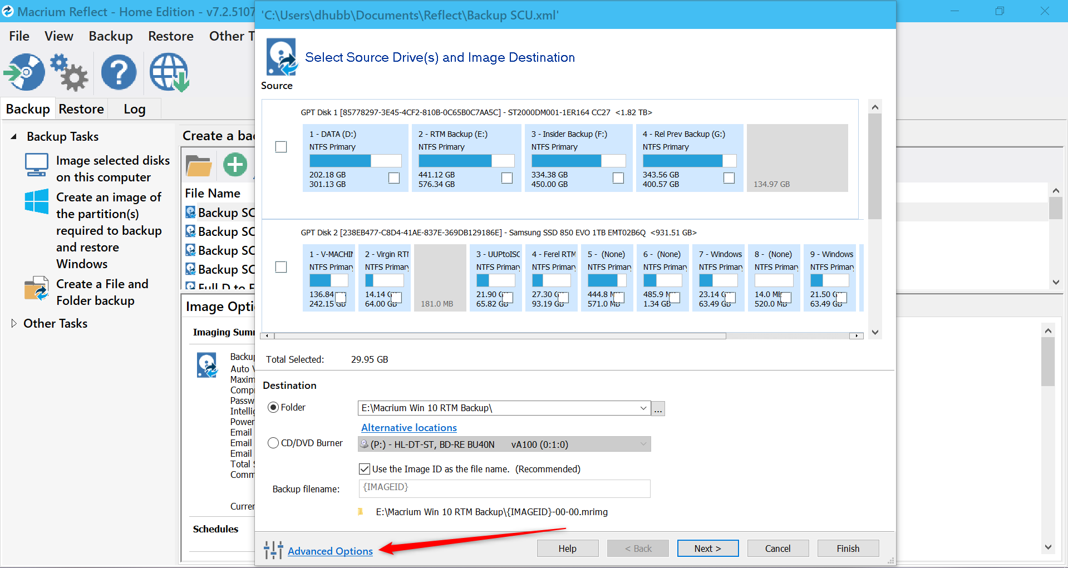
Task: Click the source list vertical scrollbar thumb
Action: click(875, 167)
